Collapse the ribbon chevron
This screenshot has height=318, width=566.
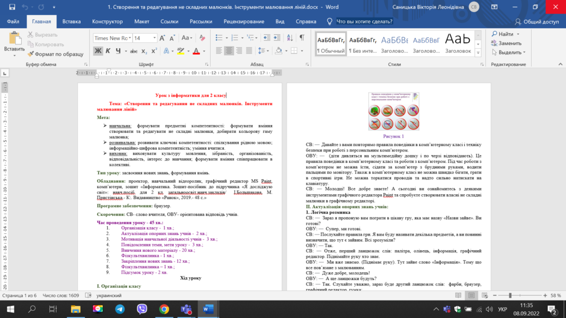point(560,64)
